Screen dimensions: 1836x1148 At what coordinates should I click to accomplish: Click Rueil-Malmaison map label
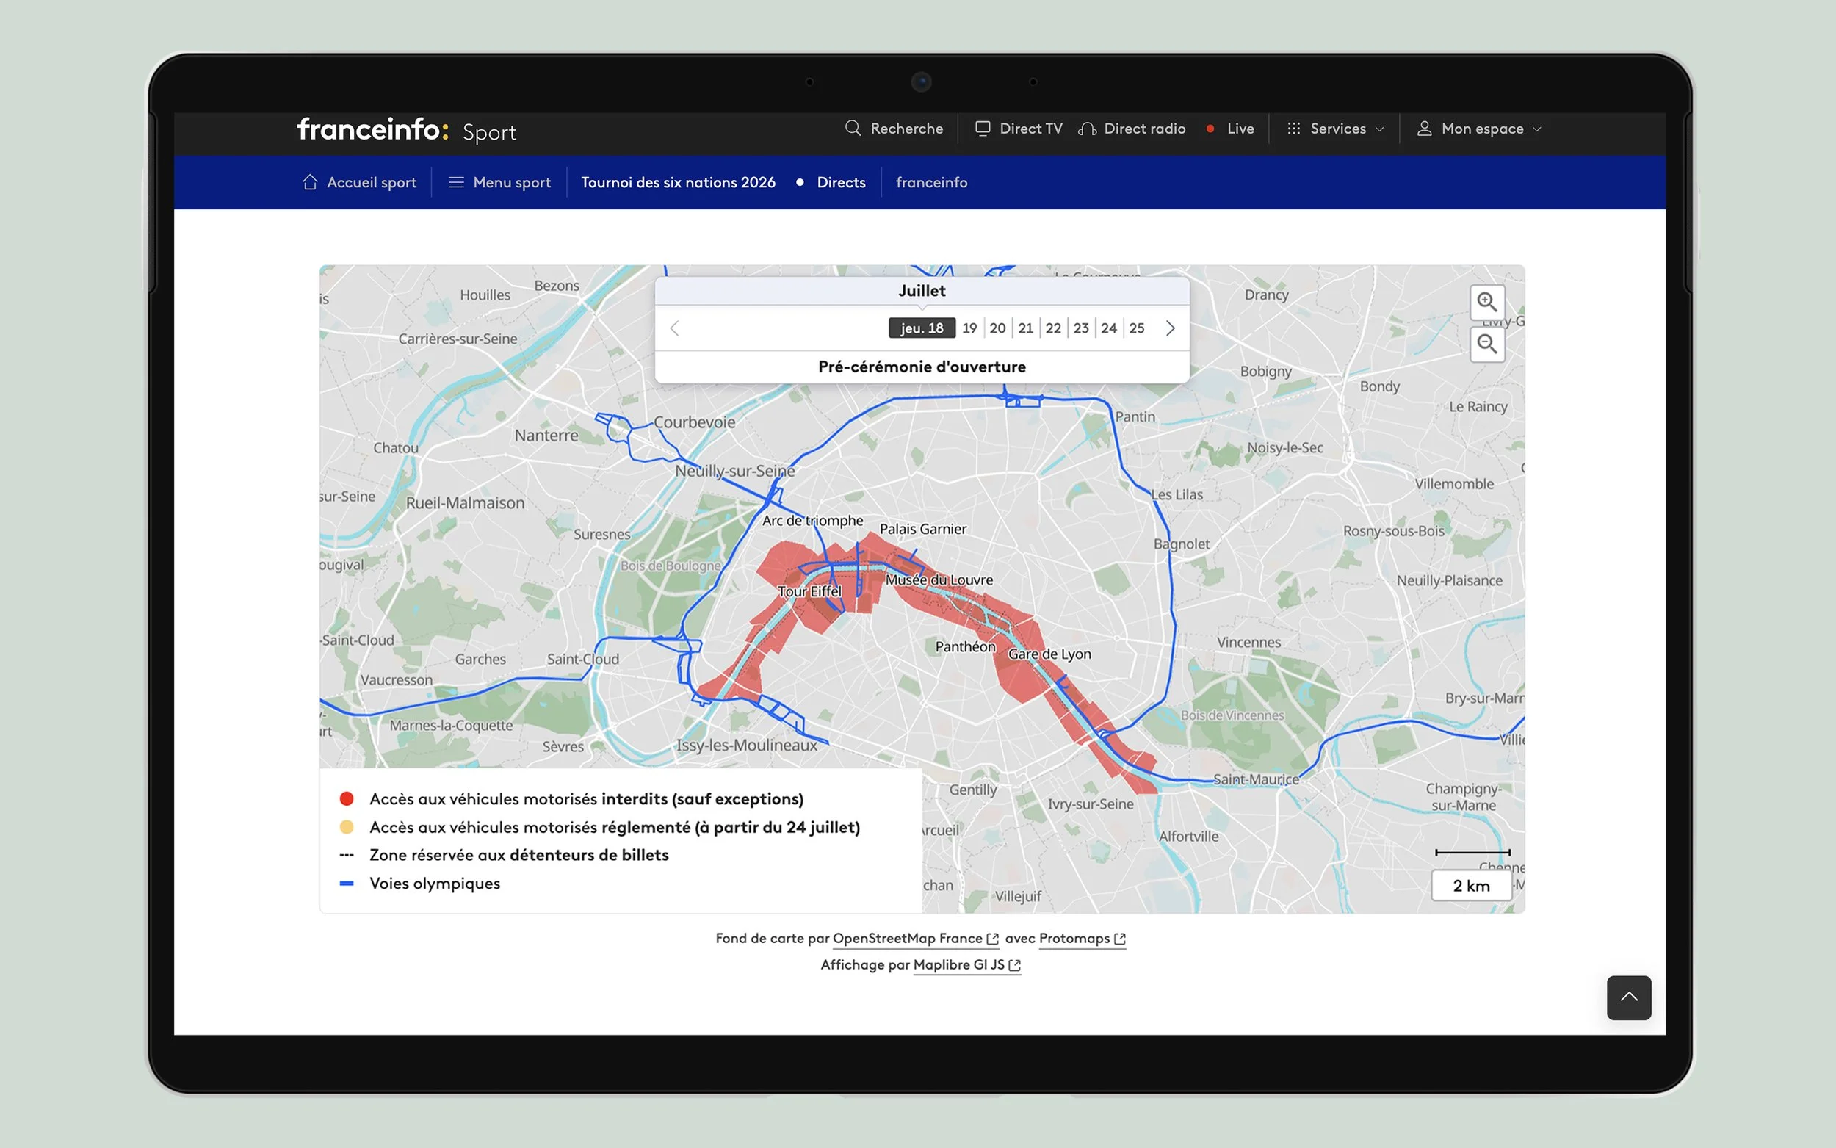pos(464,503)
